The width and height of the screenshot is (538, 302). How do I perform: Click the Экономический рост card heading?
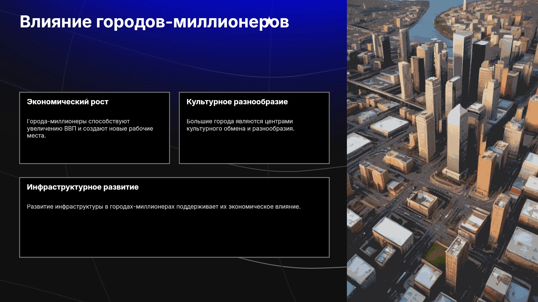point(68,102)
